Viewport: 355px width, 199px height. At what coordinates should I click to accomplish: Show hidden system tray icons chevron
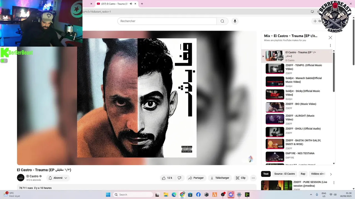coord(310,195)
